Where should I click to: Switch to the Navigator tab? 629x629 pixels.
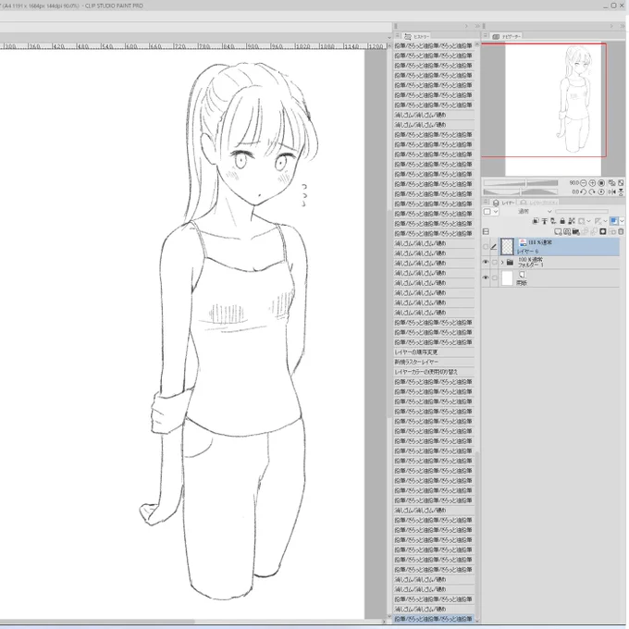[507, 36]
